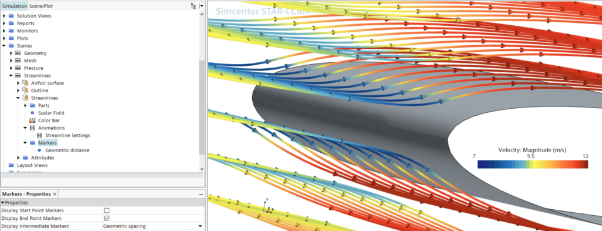This screenshot has width=602, height=231.
Task: Expand the Airfoil surface displayer
Action: 18,83
